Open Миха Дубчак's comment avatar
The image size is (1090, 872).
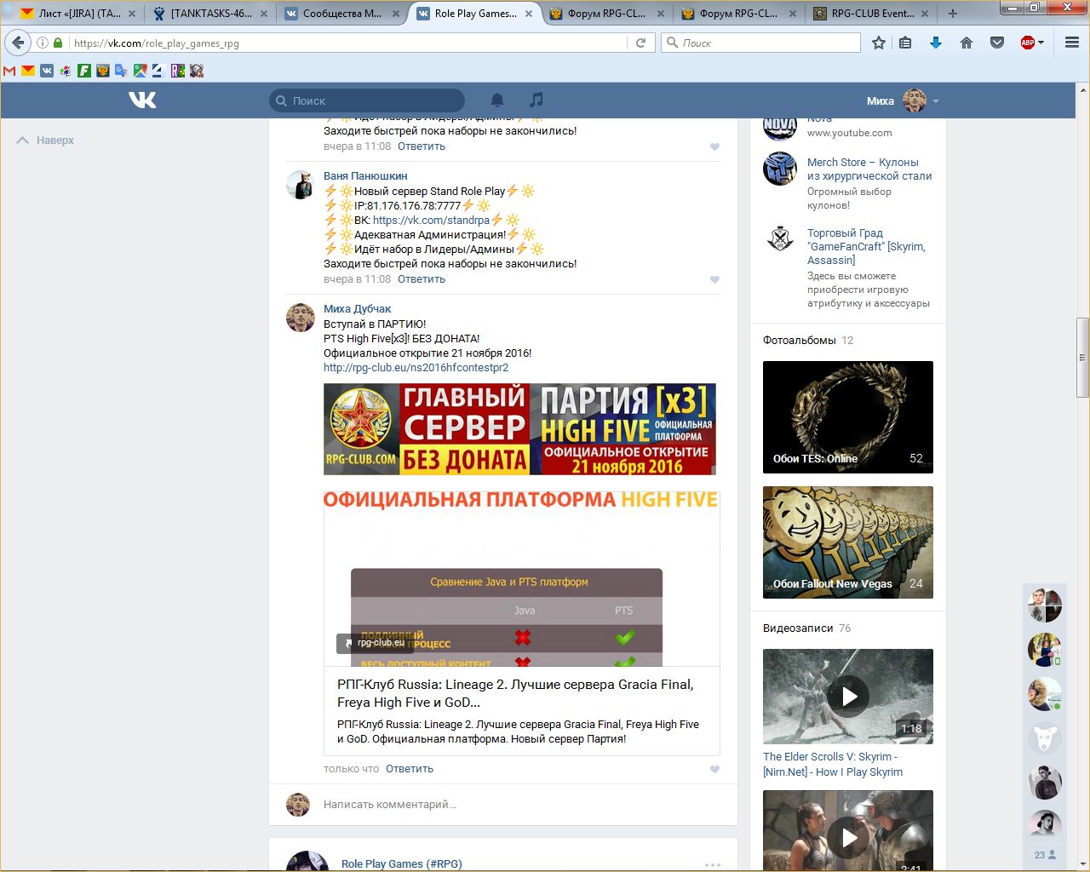[x=300, y=318]
